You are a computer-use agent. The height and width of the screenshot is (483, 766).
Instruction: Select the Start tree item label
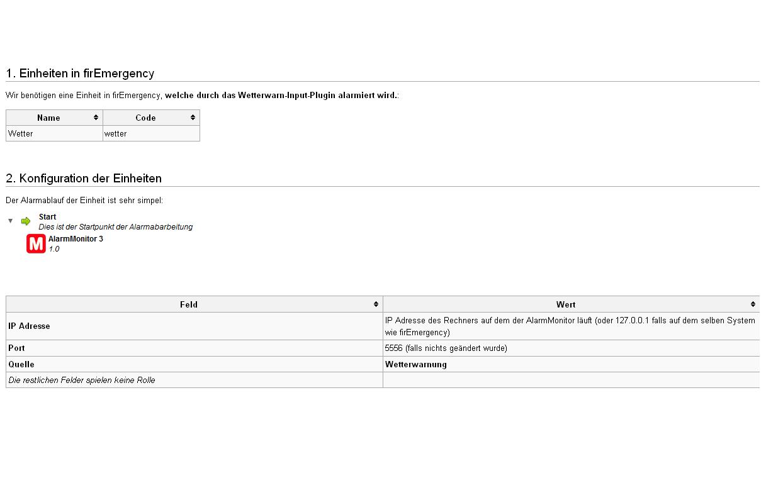click(47, 217)
